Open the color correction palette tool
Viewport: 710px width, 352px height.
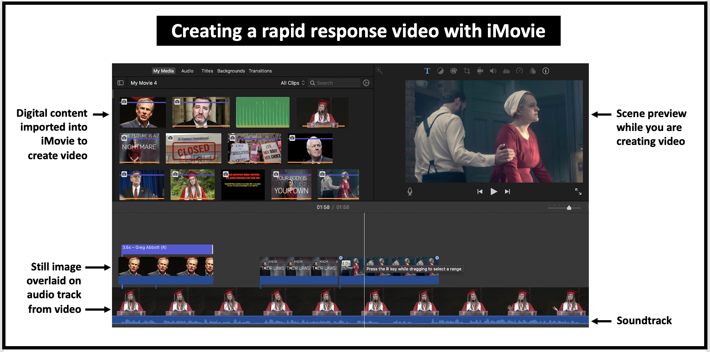pyautogui.click(x=453, y=71)
